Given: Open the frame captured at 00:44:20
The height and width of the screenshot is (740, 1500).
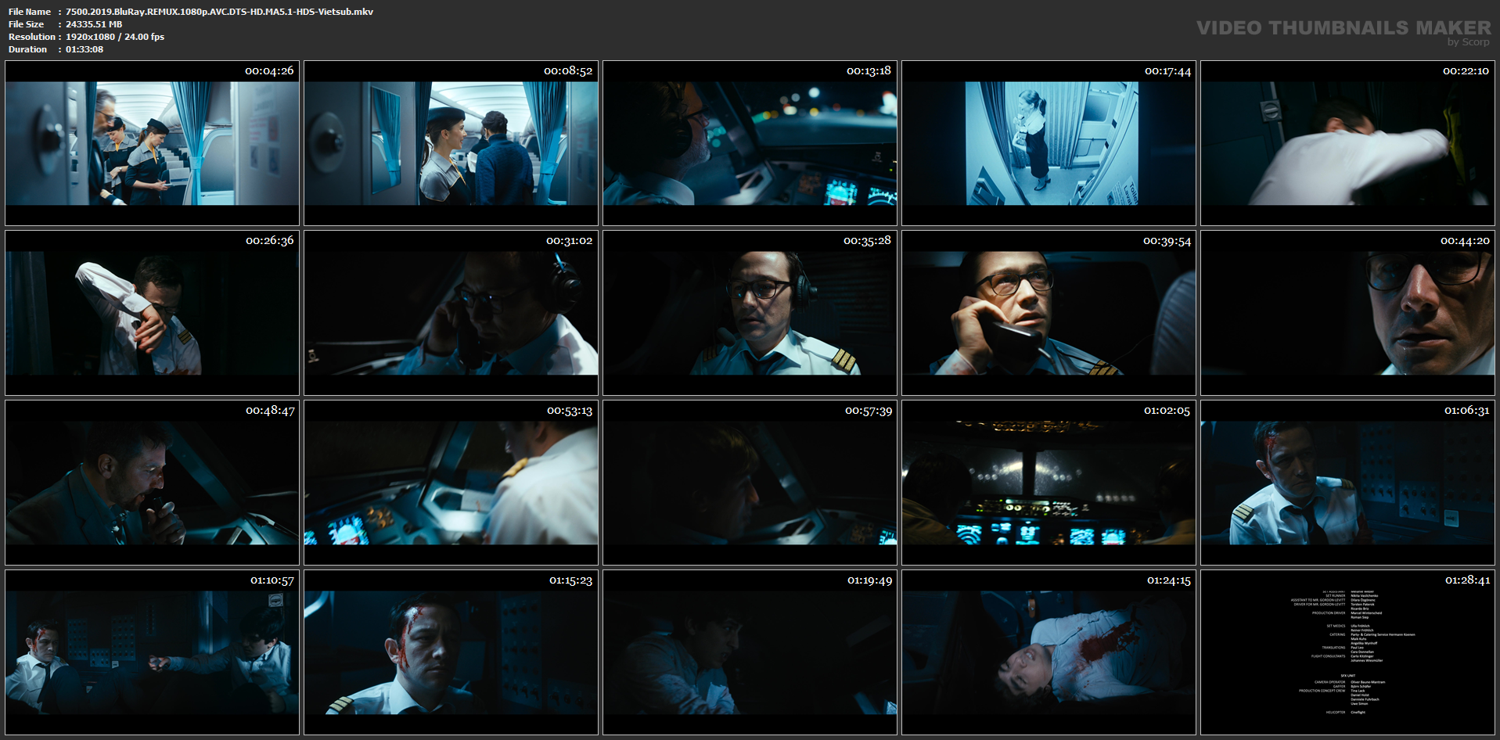Looking at the screenshot, I should click(1347, 313).
